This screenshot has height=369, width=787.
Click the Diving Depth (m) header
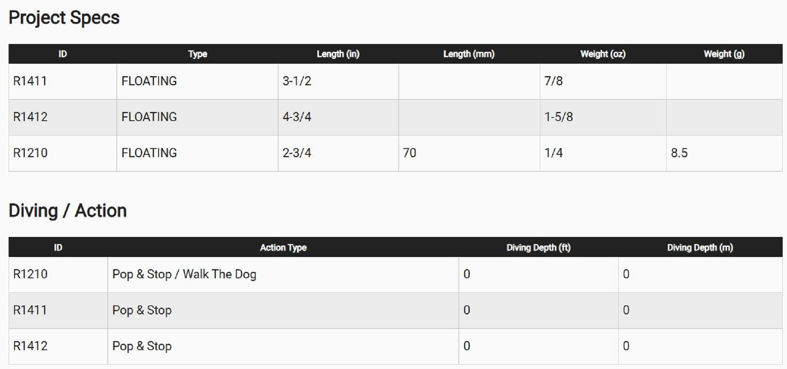(x=700, y=248)
